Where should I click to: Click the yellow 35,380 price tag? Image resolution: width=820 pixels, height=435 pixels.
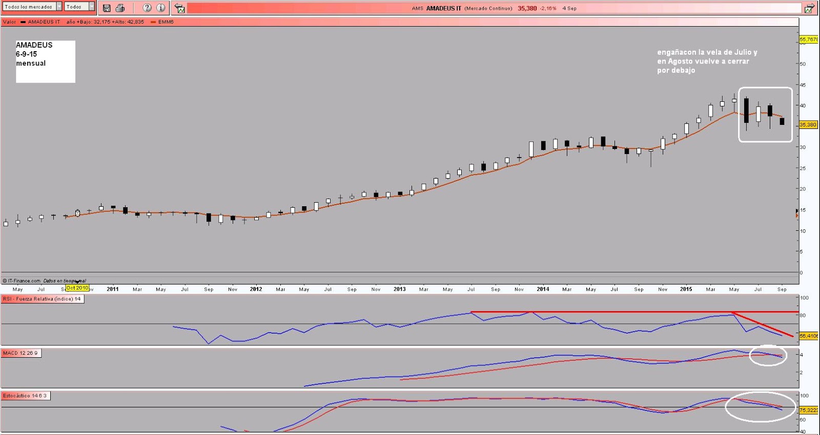click(808, 124)
